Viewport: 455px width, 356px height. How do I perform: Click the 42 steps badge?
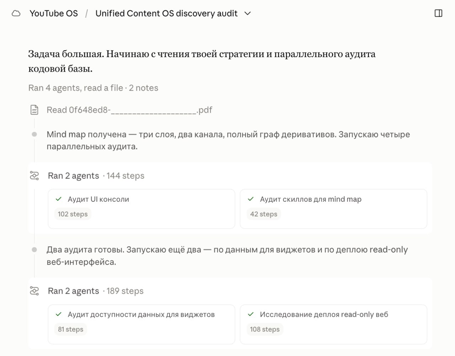[263, 214]
